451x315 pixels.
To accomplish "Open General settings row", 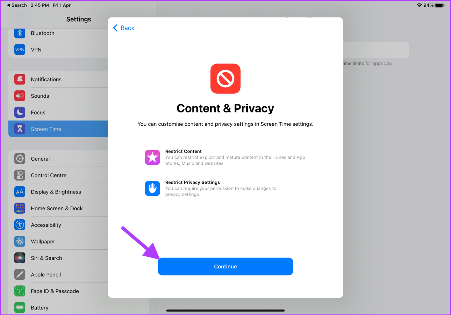I will click(58, 159).
